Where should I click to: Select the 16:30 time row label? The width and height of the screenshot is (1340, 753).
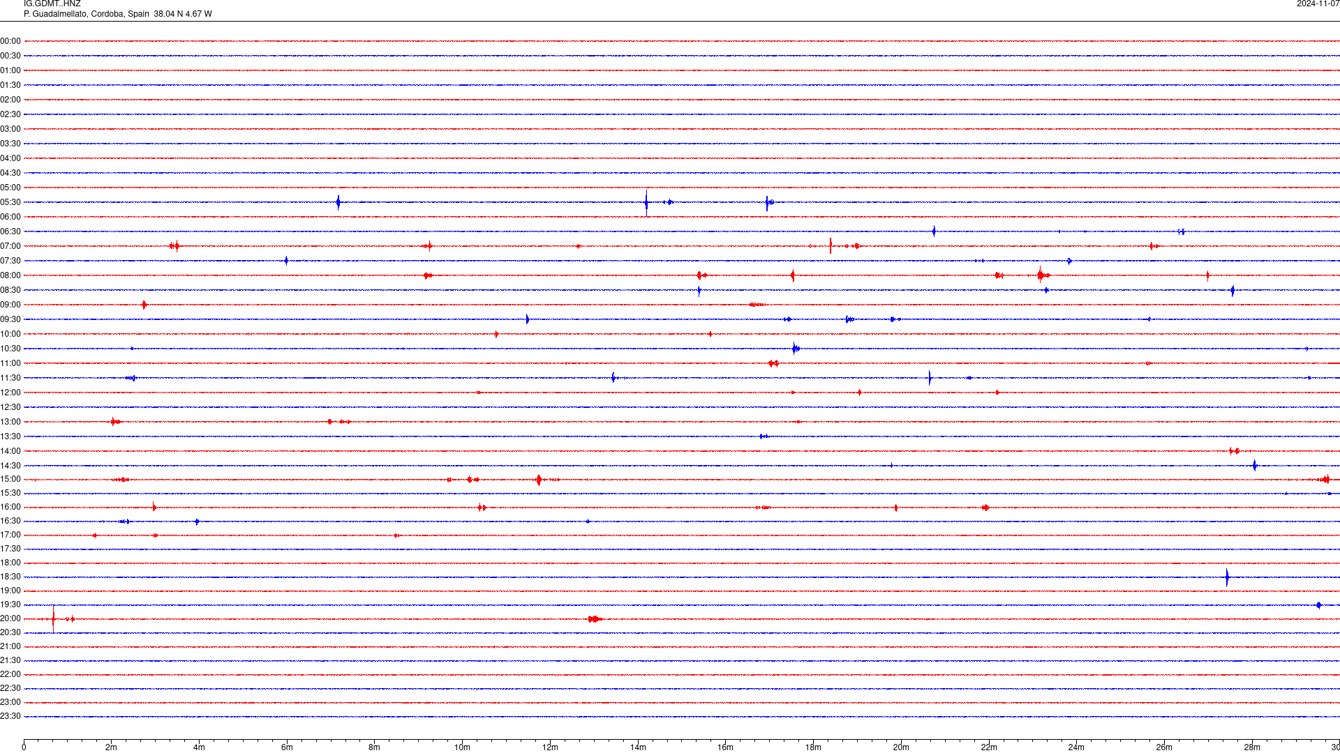(x=10, y=521)
